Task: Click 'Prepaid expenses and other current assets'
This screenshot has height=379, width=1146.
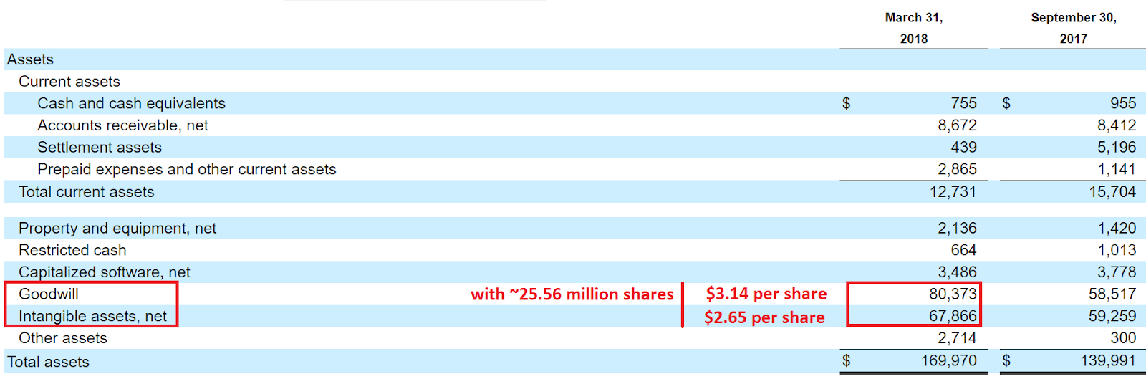Action: (187, 169)
